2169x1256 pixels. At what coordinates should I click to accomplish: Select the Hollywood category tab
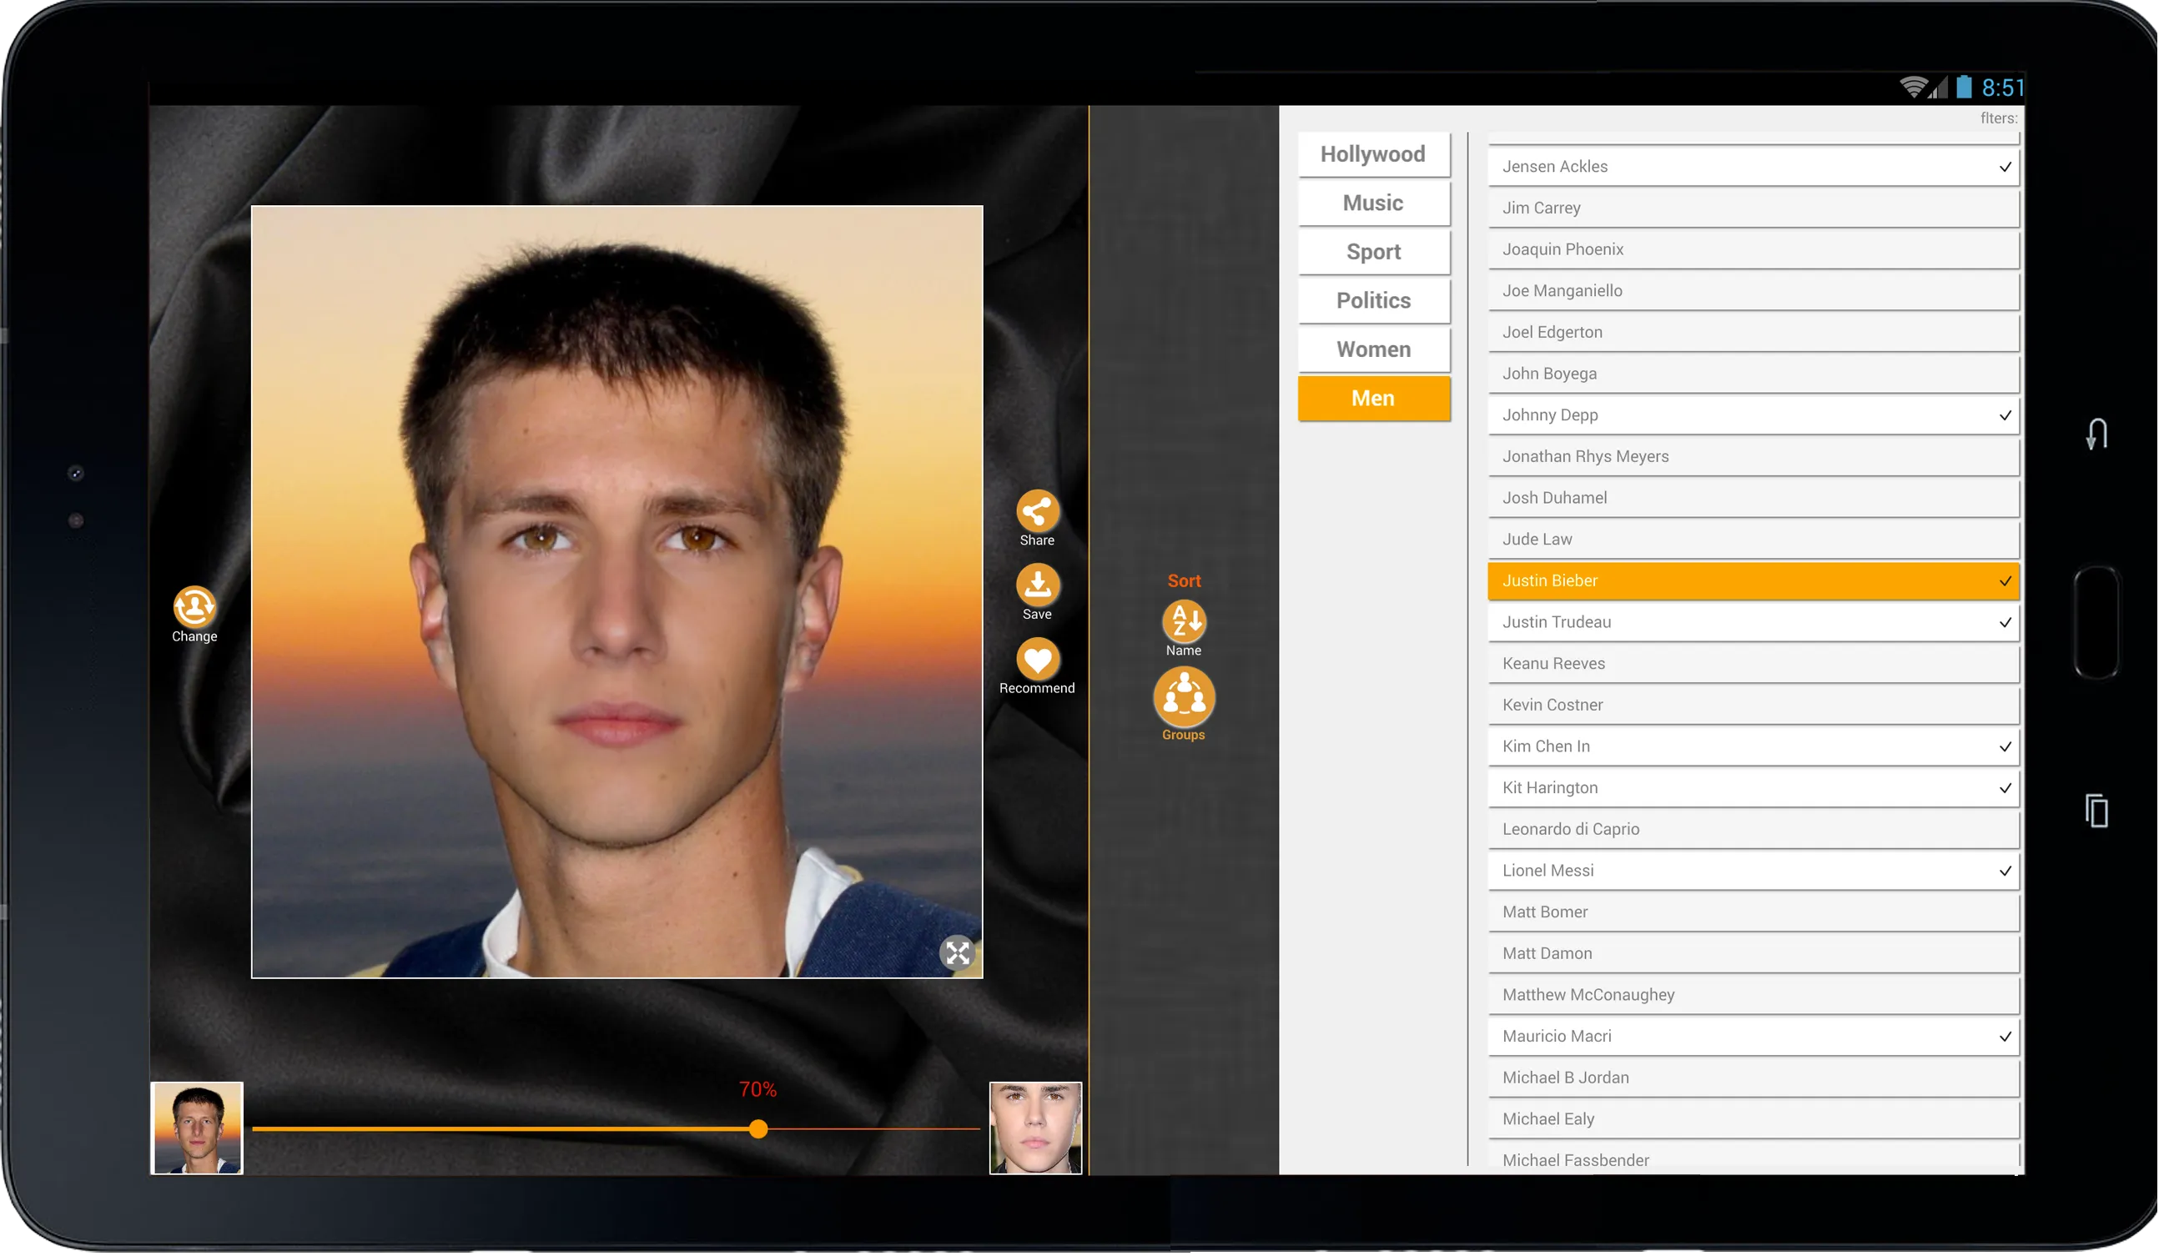point(1372,153)
